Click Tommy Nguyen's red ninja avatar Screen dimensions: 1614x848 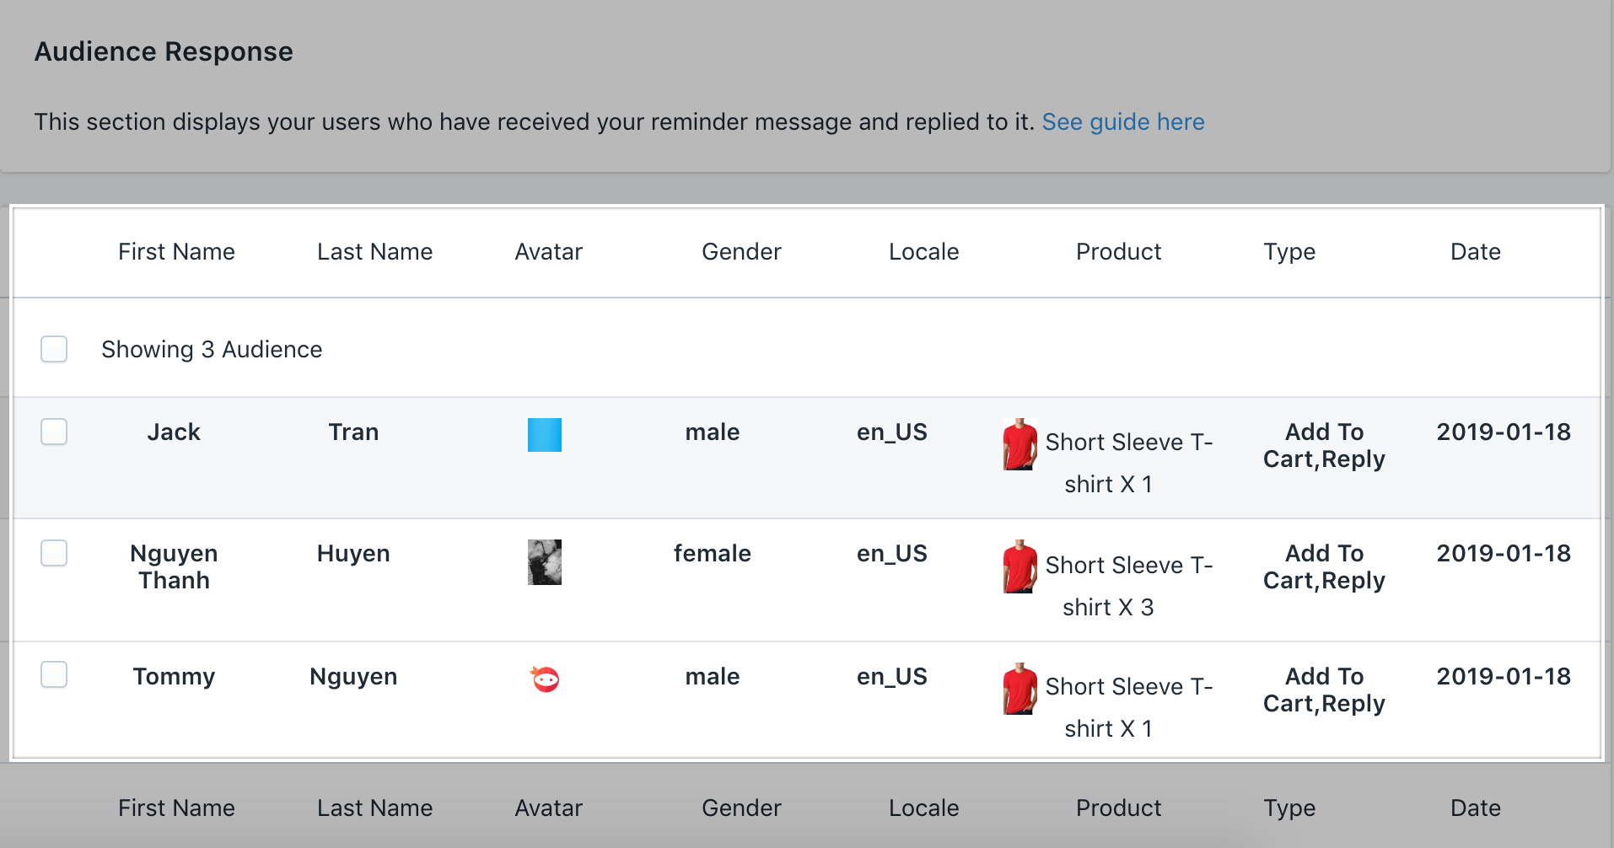[545, 679]
